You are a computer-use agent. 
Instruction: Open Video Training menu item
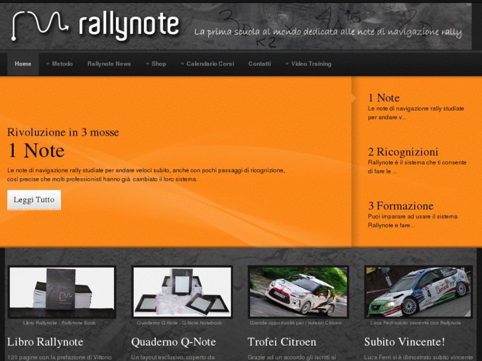coord(311,64)
